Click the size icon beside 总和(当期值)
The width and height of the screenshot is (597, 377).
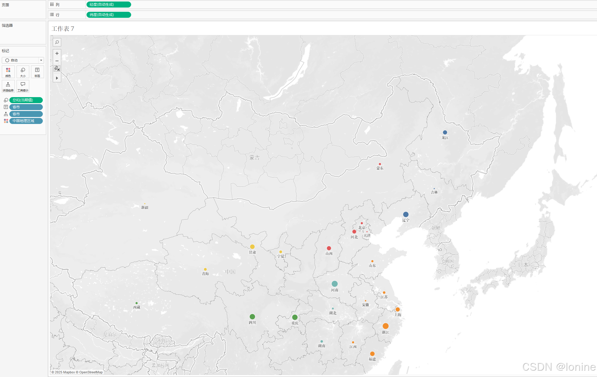coord(6,100)
